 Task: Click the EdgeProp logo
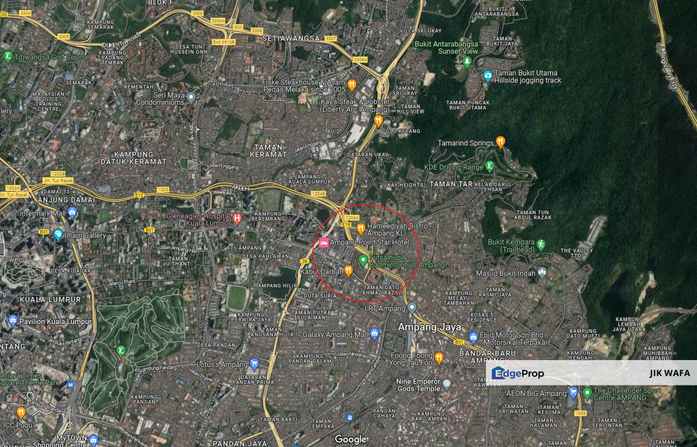[518, 373]
